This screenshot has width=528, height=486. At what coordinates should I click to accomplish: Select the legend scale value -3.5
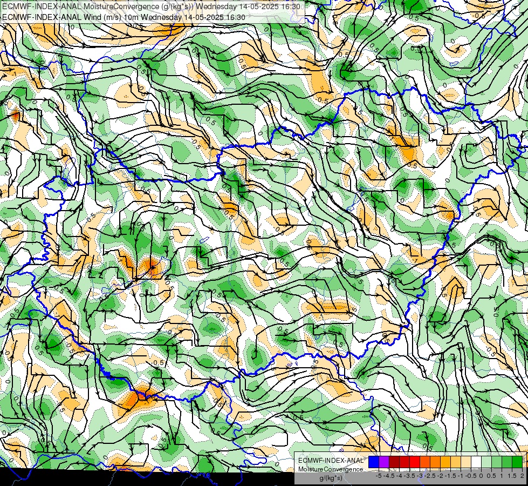[410, 476]
